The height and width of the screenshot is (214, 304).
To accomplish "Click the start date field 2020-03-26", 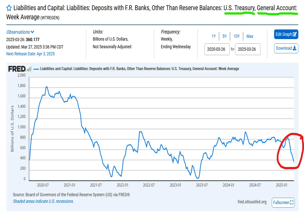I will (x=217, y=49).
